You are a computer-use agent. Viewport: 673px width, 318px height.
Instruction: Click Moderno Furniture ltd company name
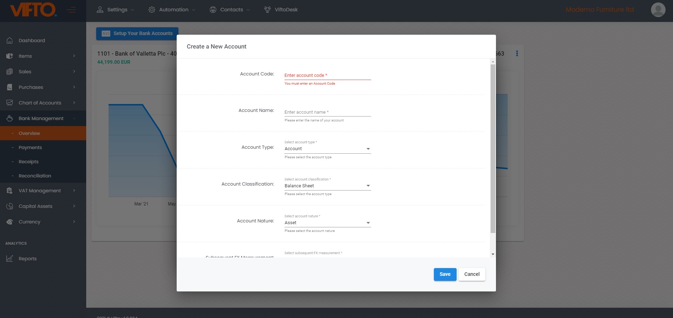[x=600, y=10]
